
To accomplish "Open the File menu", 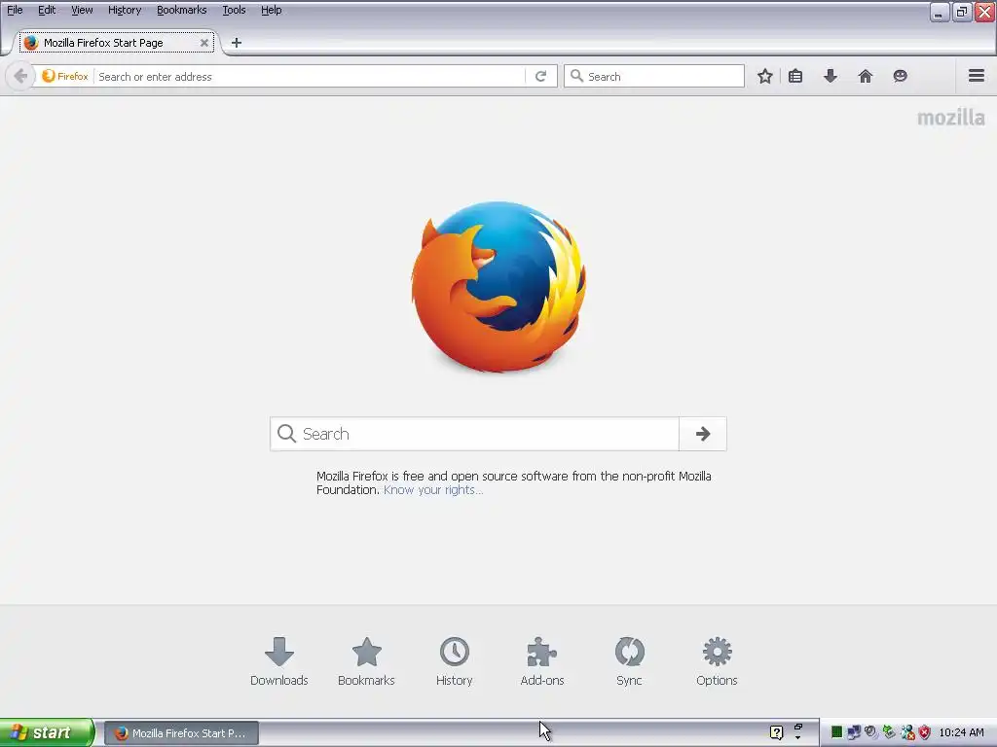I will [x=15, y=10].
